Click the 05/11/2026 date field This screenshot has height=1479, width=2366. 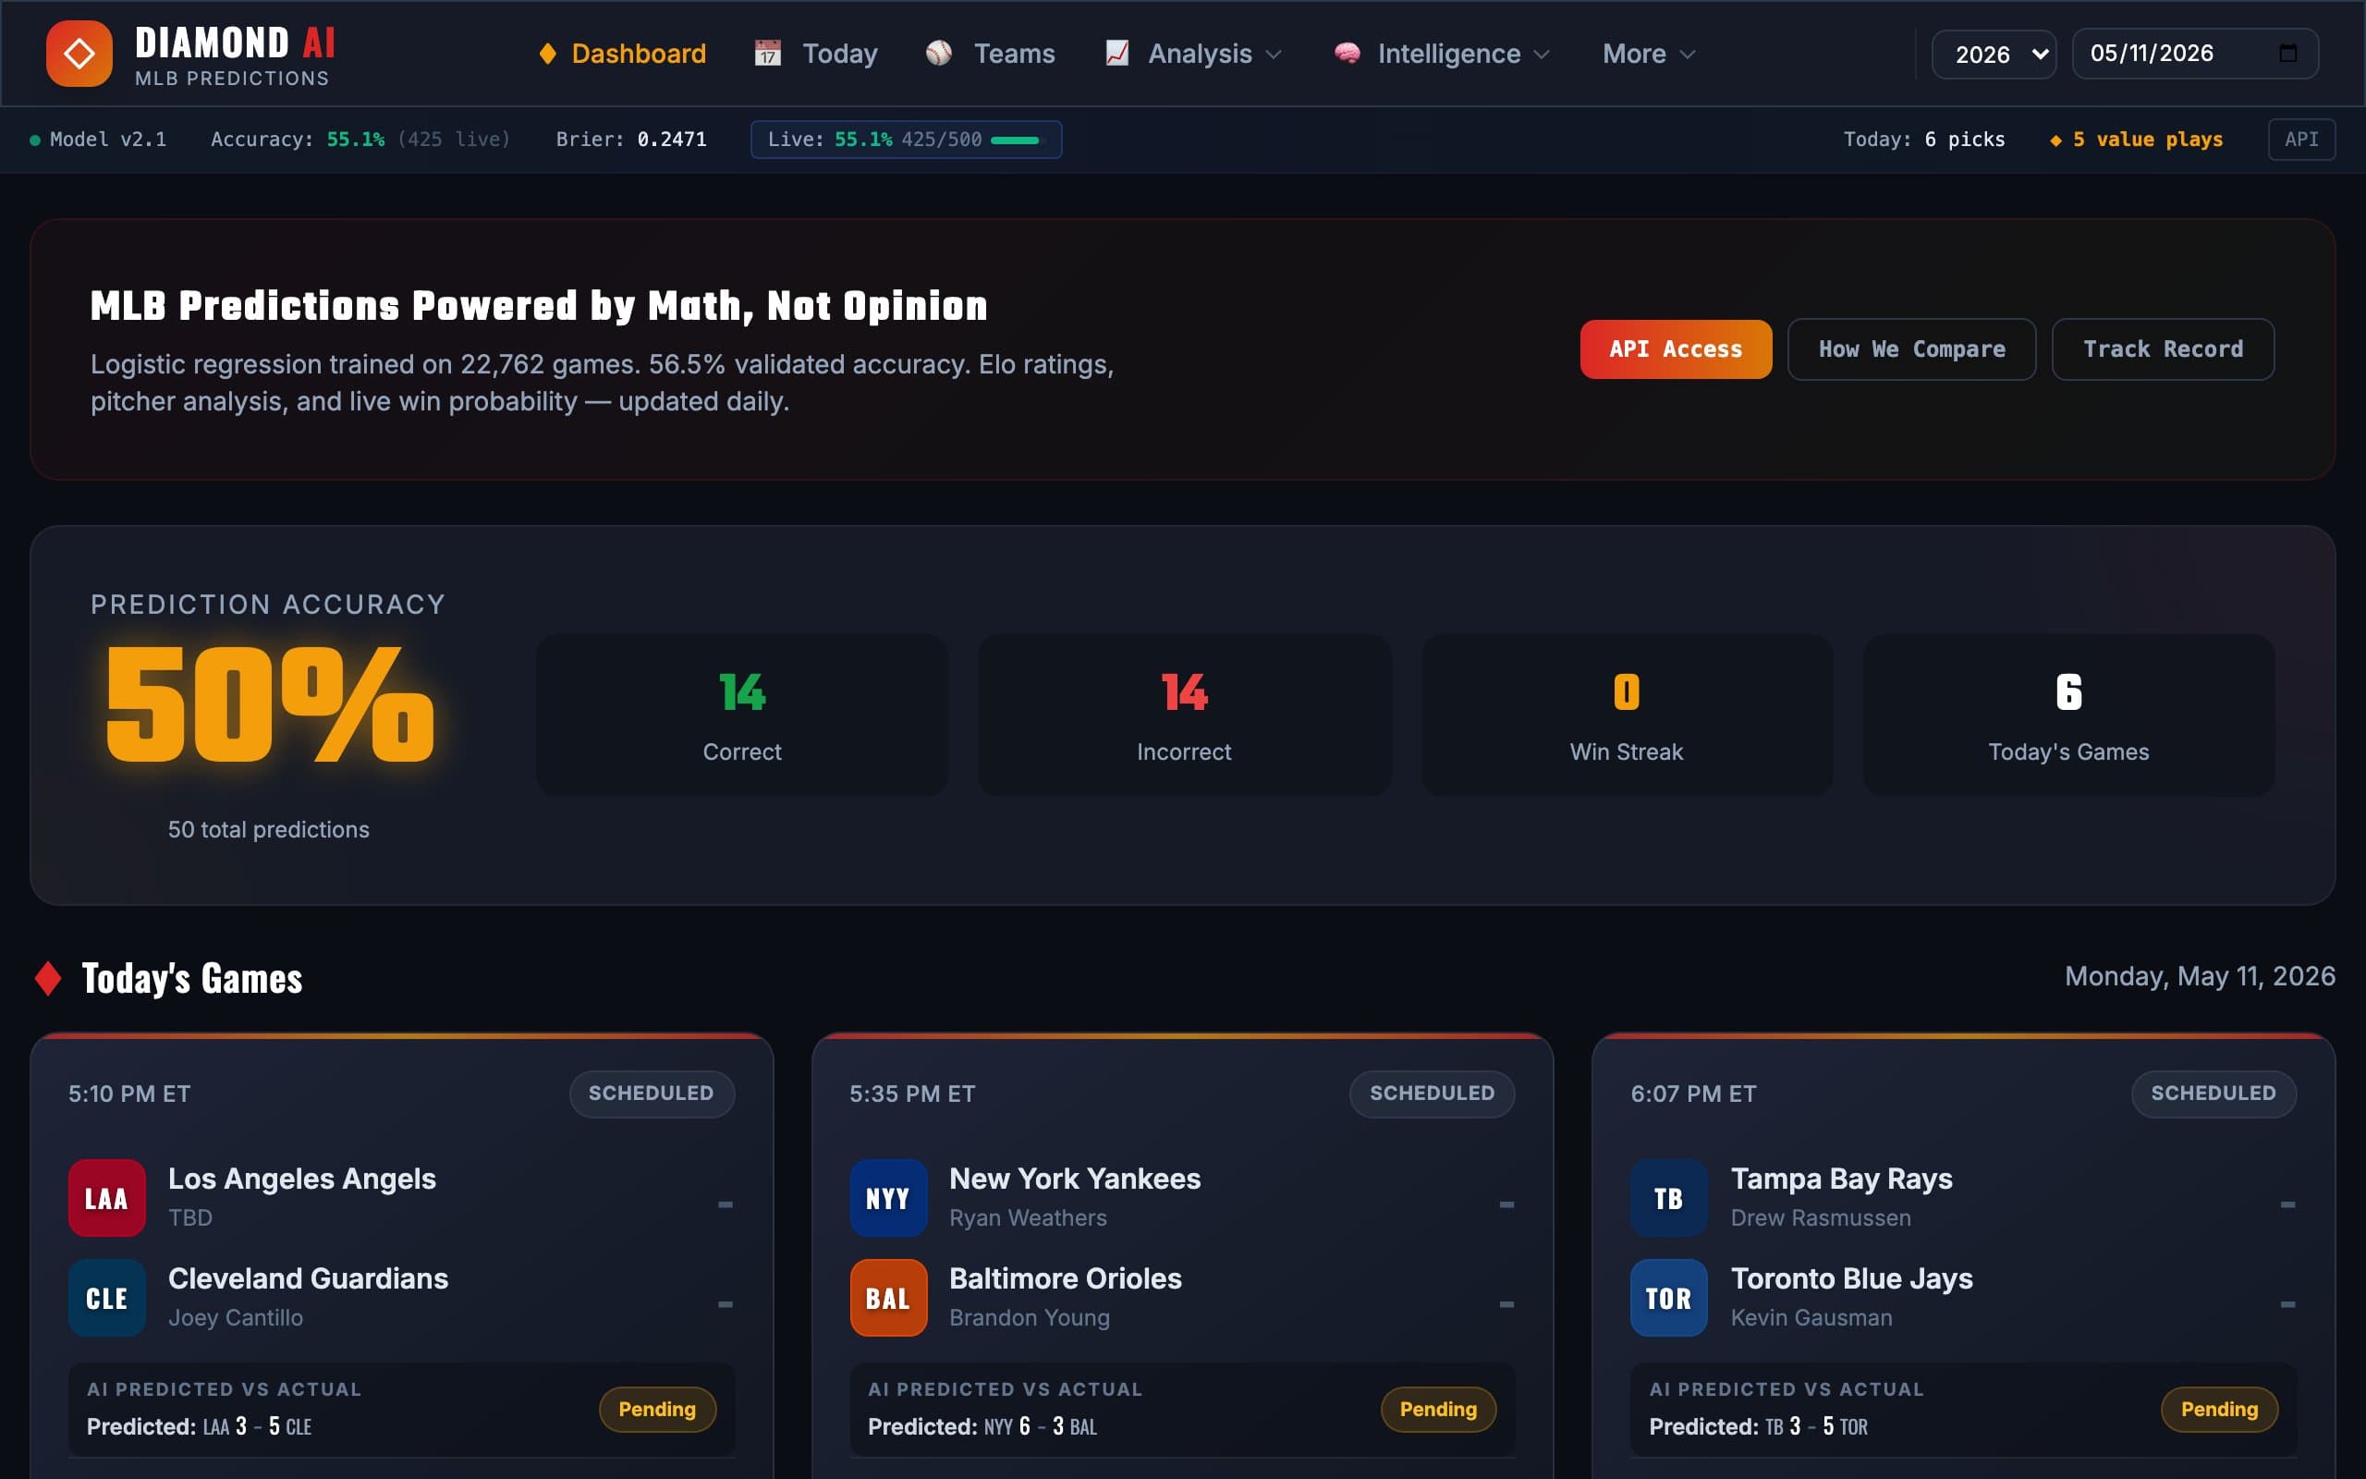tap(2195, 54)
